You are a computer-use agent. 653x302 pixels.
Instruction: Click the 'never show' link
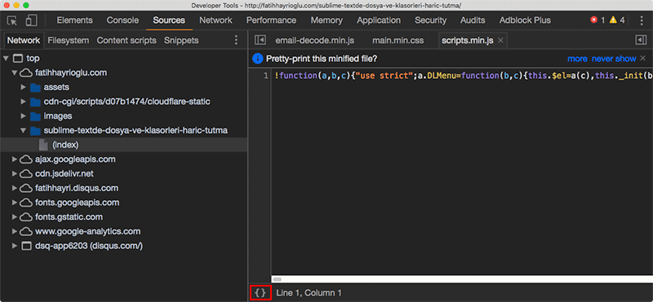click(614, 59)
